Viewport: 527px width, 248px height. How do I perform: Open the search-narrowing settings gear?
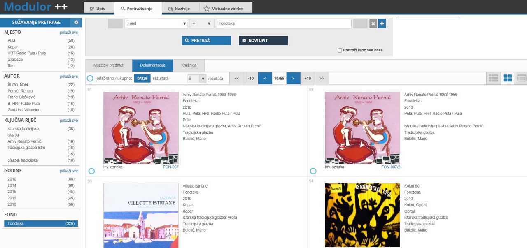(76, 22)
